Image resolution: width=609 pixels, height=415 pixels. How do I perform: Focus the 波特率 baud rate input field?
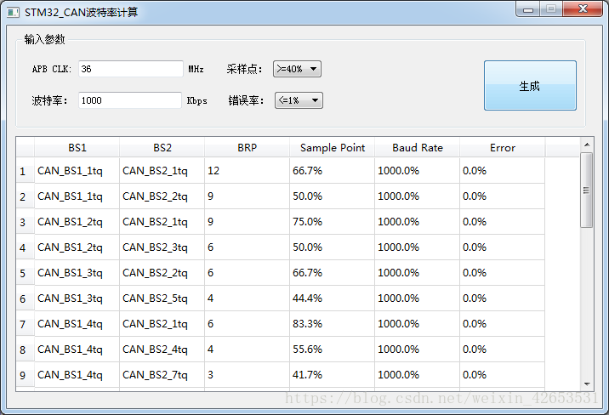(x=130, y=100)
